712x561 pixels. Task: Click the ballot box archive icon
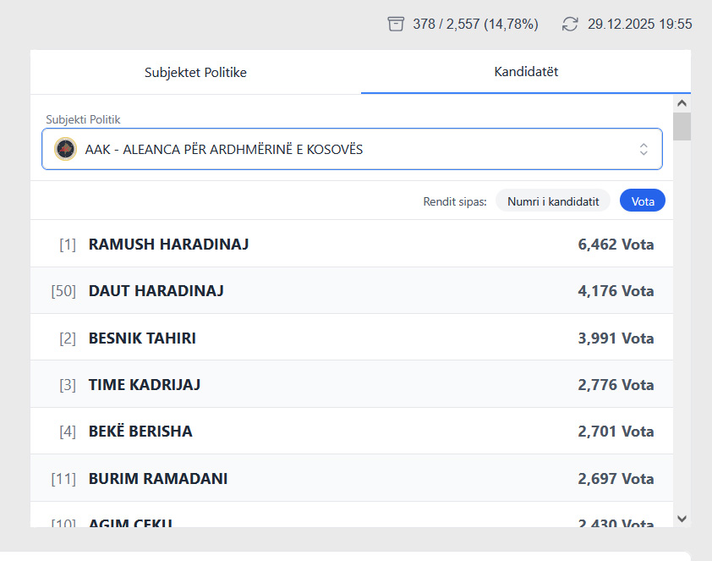click(396, 24)
